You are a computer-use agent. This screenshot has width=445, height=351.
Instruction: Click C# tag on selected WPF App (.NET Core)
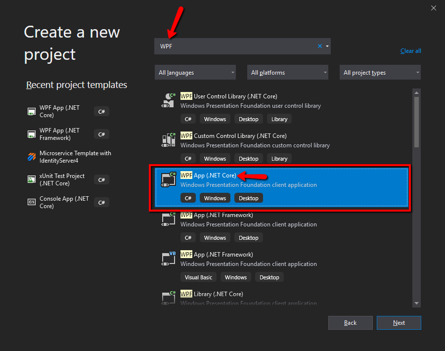[188, 198]
